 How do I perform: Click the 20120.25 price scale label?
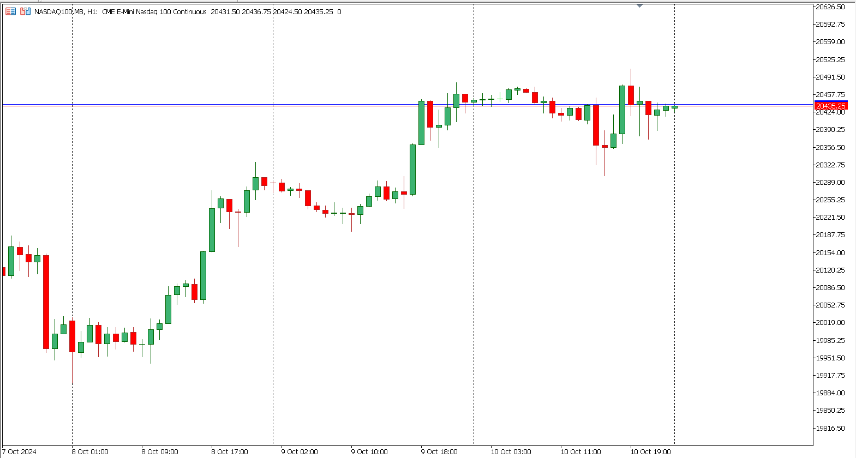point(830,270)
